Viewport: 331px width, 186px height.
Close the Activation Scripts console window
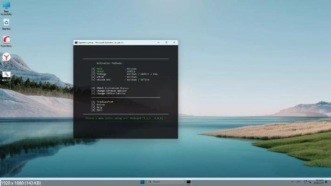(174, 43)
